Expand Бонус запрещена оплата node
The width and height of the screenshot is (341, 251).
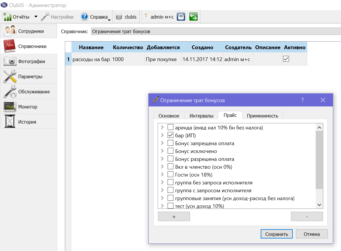(x=162, y=143)
